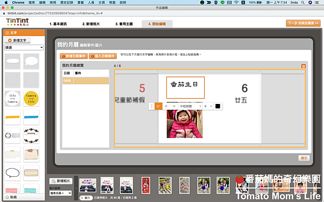Screen dimensions: 324x202
Task: Expand the 貼紙 stickers panel
Action: point(24,197)
